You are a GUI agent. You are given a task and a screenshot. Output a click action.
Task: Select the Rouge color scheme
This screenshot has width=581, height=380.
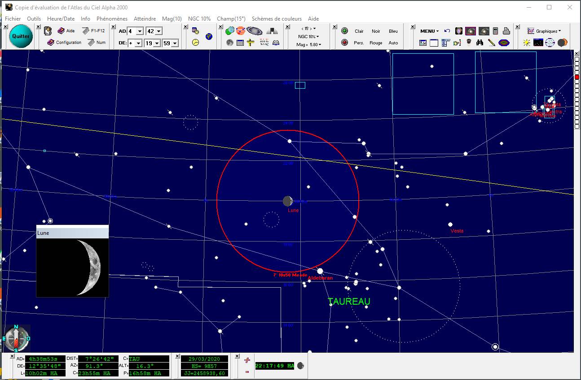376,43
